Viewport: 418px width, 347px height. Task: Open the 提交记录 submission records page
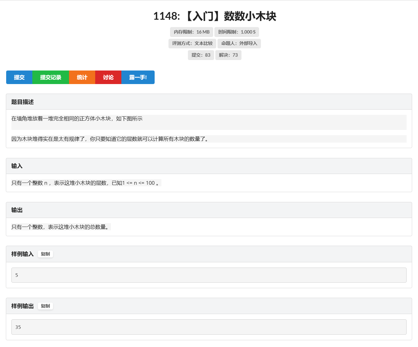point(51,77)
